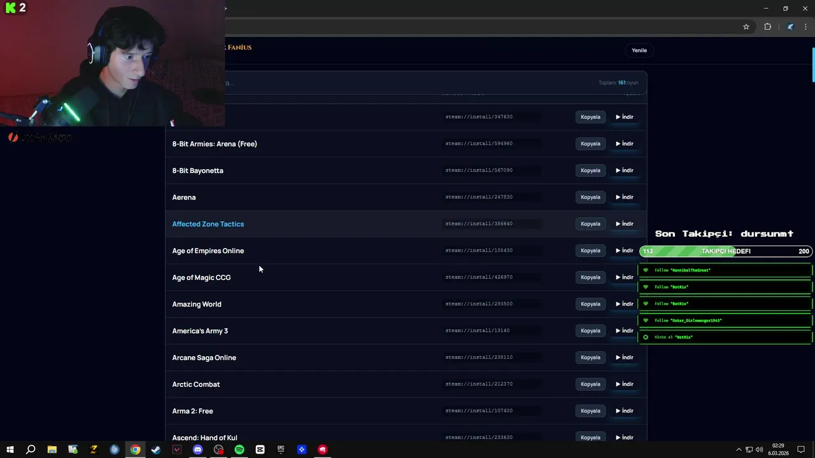Launch Valorant from the taskbar
815x458 pixels.
point(177,450)
